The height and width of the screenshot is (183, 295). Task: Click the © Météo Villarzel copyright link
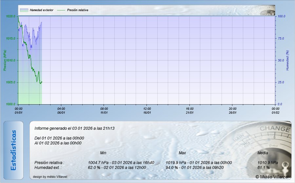point(272,177)
